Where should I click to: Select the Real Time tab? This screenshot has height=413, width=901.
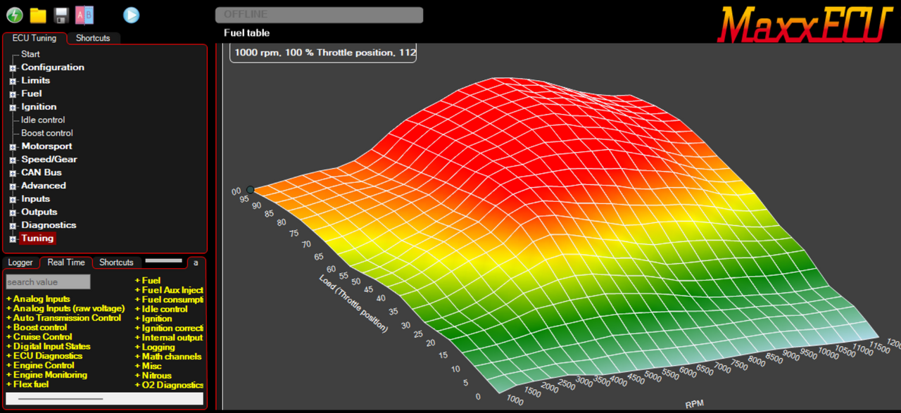[x=66, y=262]
